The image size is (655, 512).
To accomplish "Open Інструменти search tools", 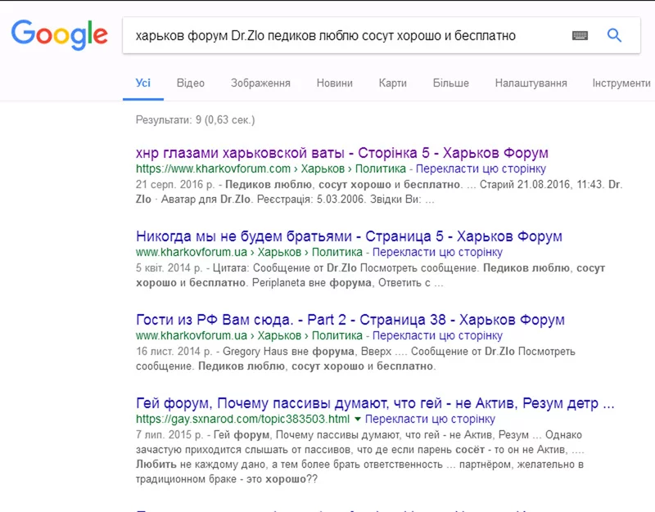I will coord(621,83).
